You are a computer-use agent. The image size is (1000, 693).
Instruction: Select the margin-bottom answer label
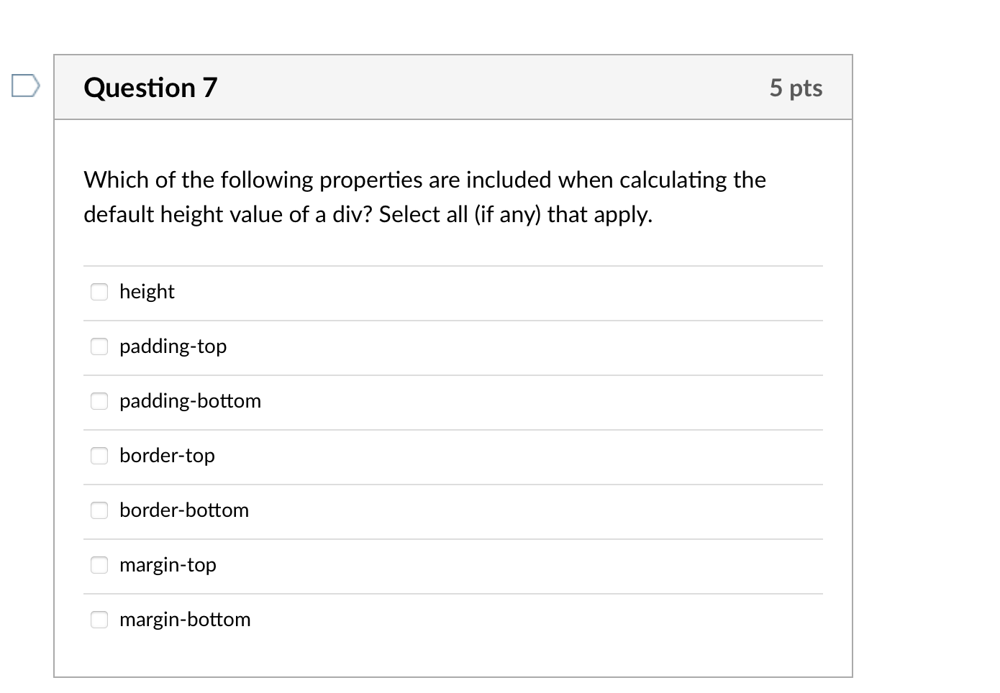click(x=184, y=619)
